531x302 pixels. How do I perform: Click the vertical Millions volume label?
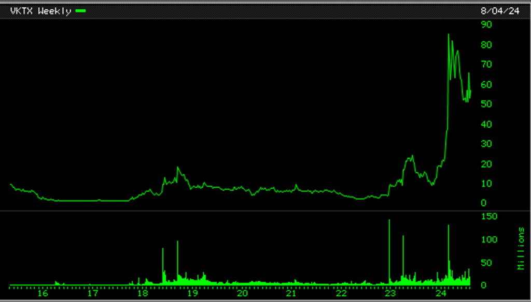click(x=521, y=248)
